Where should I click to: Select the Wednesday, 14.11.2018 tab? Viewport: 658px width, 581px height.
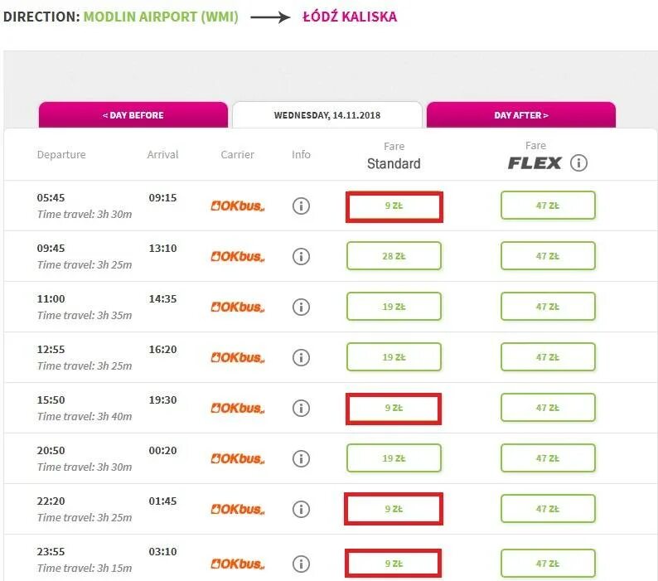327,115
